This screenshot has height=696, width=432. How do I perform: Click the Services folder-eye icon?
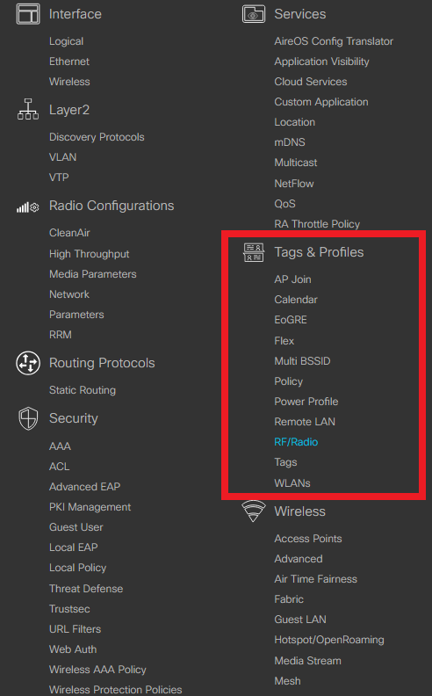(x=254, y=14)
